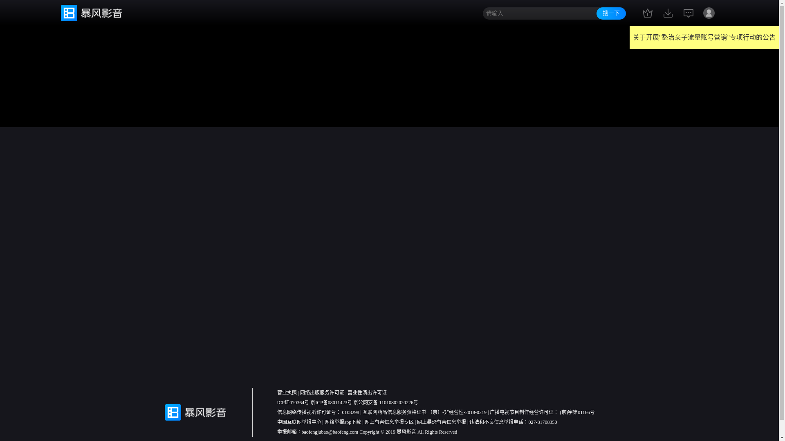Viewport: 785px width, 441px height.
Task: Click the 暴风影音 logo in header
Action: tap(92, 13)
